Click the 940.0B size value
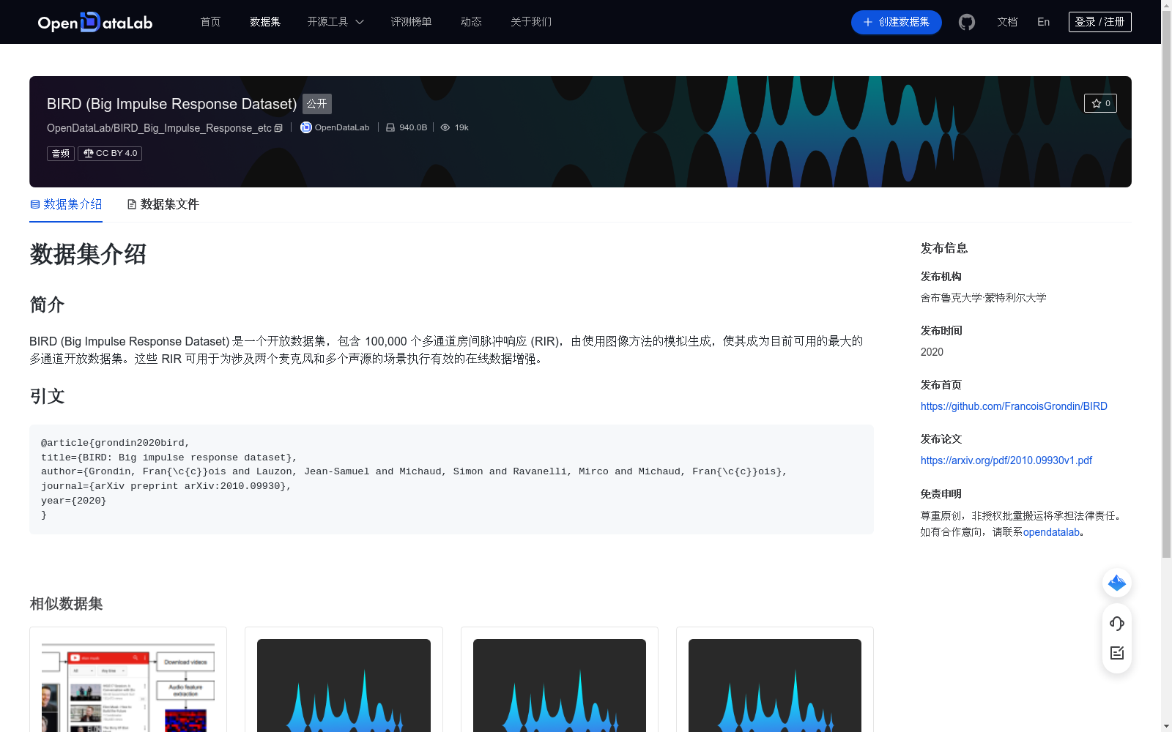This screenshot has width=1172, height=732. tap(413, 127)
